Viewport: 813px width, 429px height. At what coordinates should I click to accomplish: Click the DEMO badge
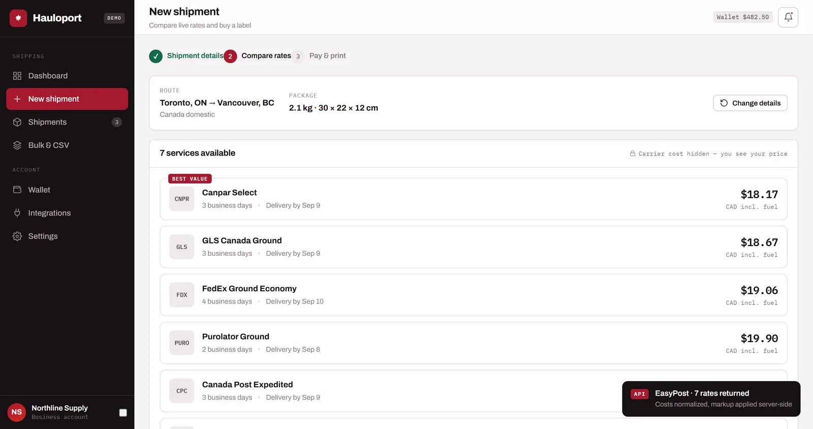[114, 18]
